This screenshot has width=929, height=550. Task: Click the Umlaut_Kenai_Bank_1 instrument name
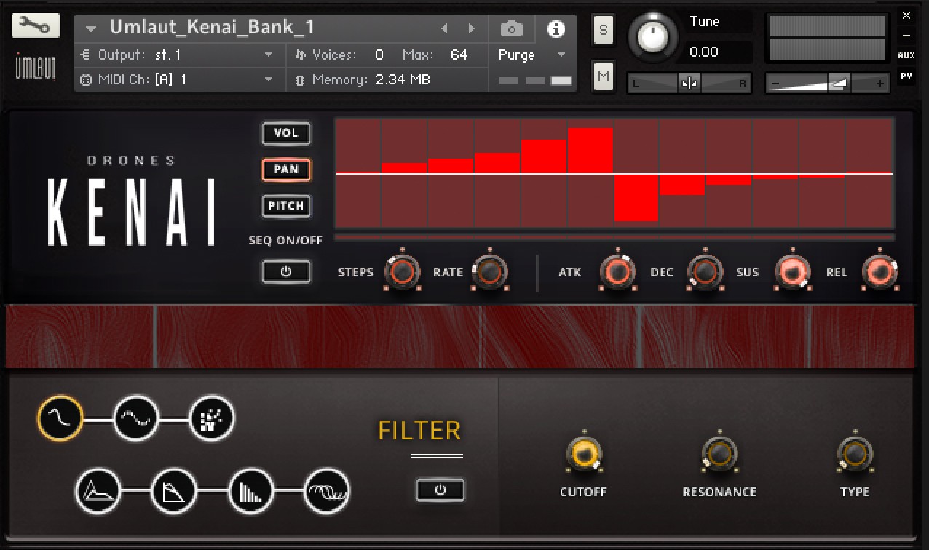(x=212, y=28)
